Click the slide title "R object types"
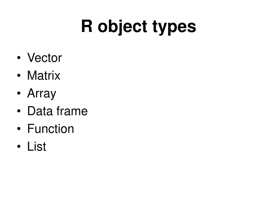This screenshot has width=277, height=208. (138, 27)
